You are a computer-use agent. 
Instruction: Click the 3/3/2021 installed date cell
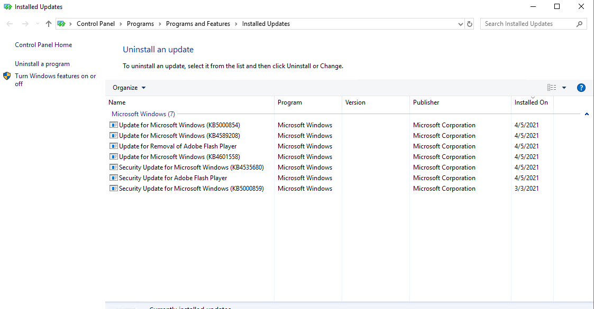click(x=527, y=189)
